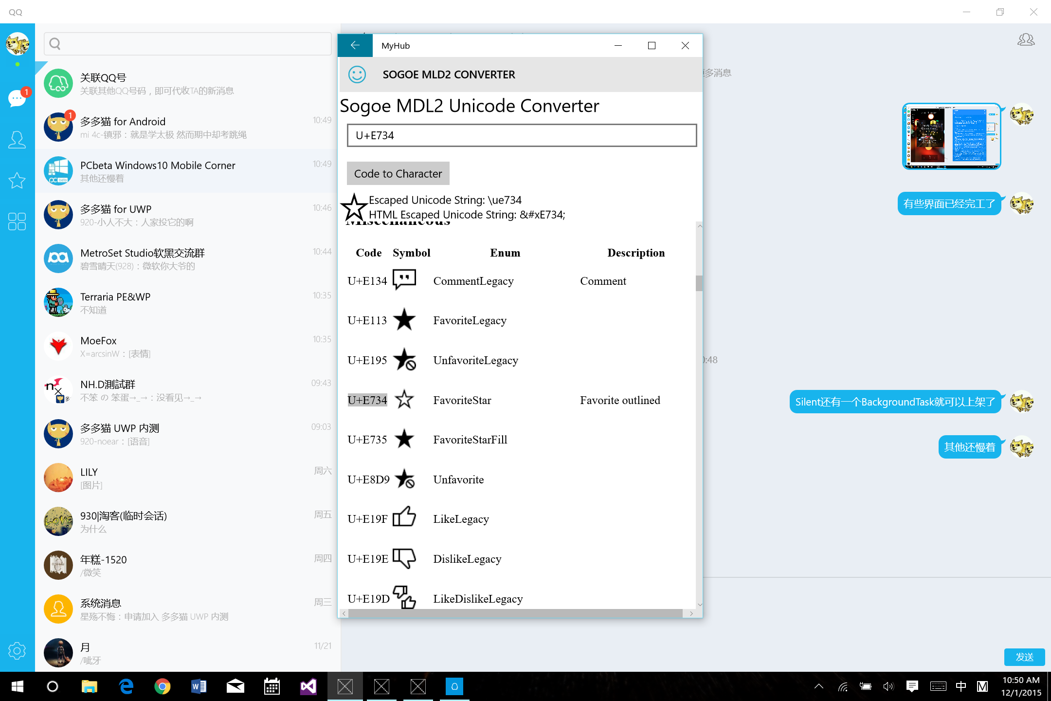Open MetroSet Studio软黑交流群 chat

pyautogui.click(x=188, y=258)
